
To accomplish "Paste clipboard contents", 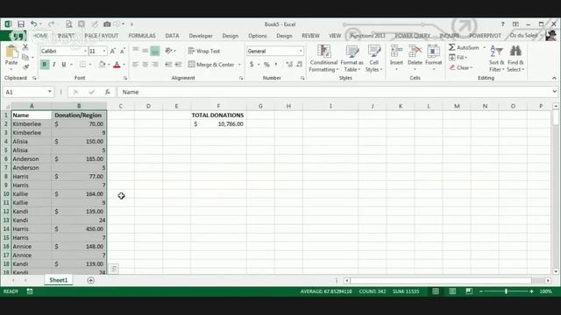I will click(x=11, y=55).
